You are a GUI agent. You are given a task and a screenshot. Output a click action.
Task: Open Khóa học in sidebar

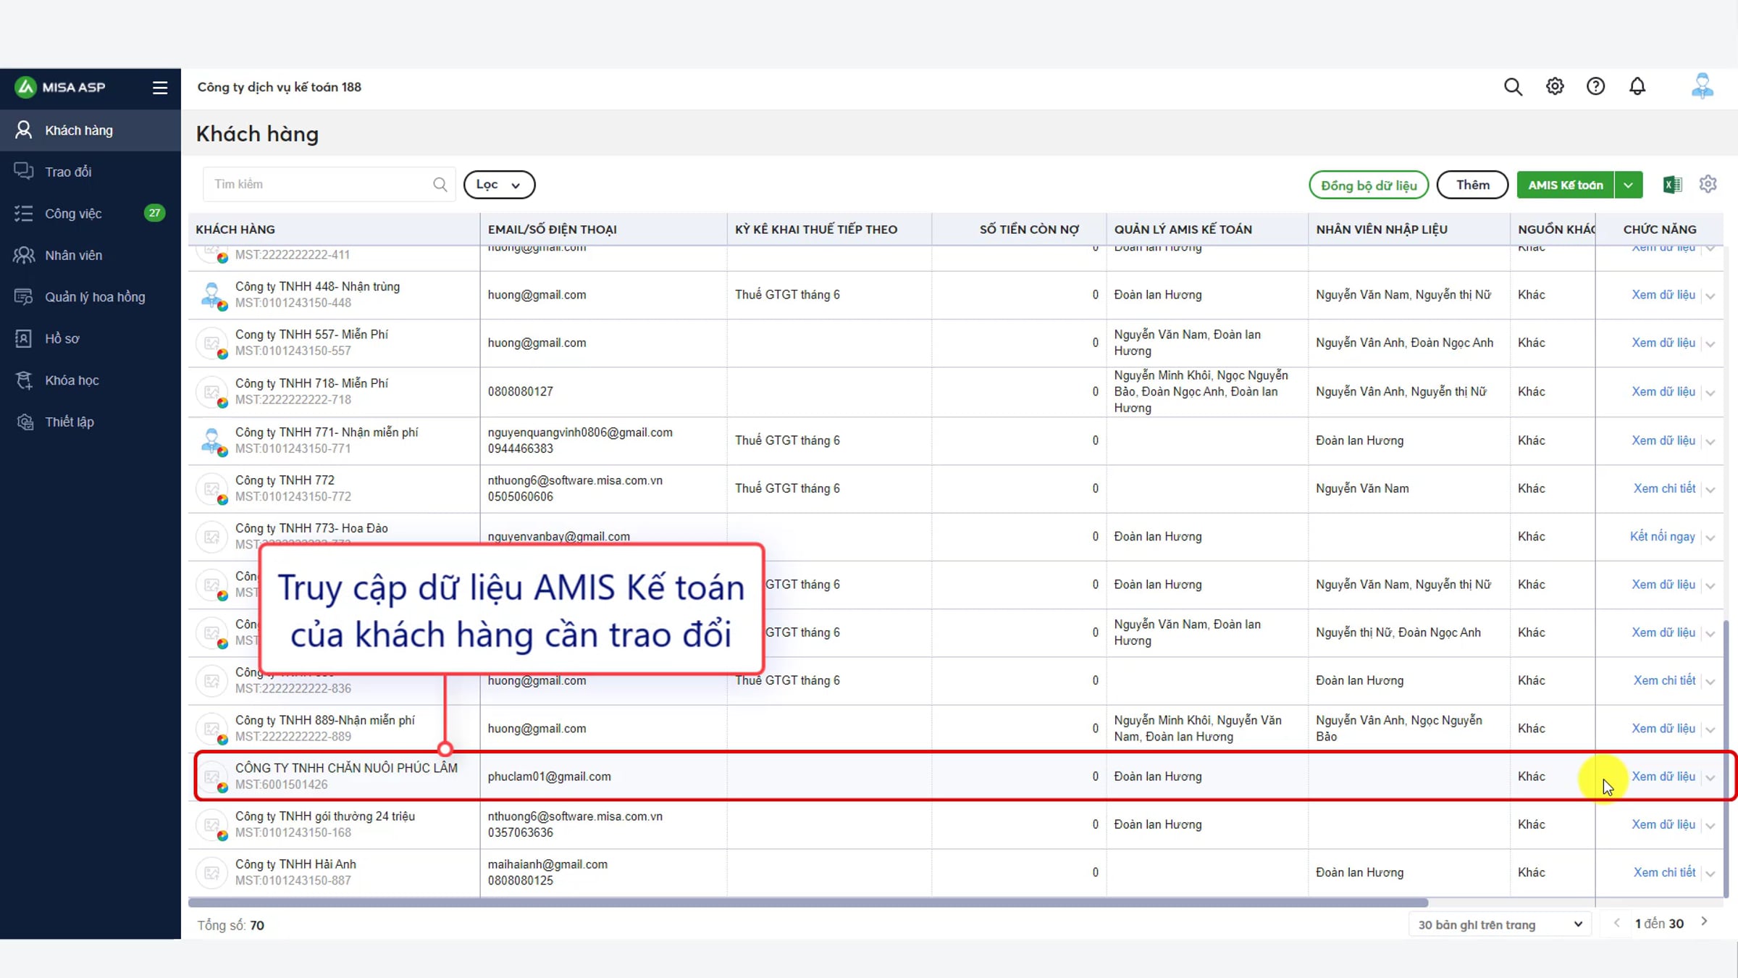pyautogui.click(x=91, y=380)
